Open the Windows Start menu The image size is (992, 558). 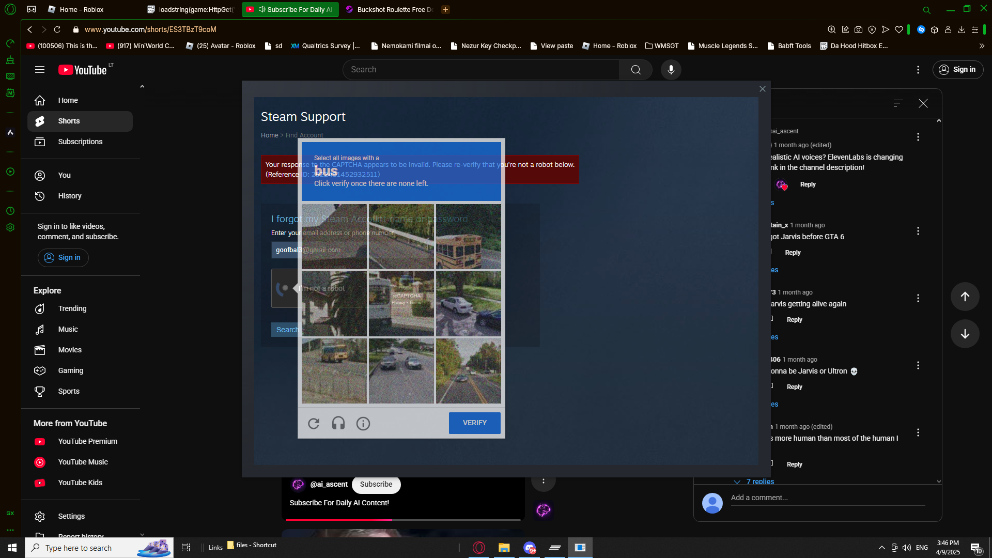pyautogui.click(x=12, y=548)
